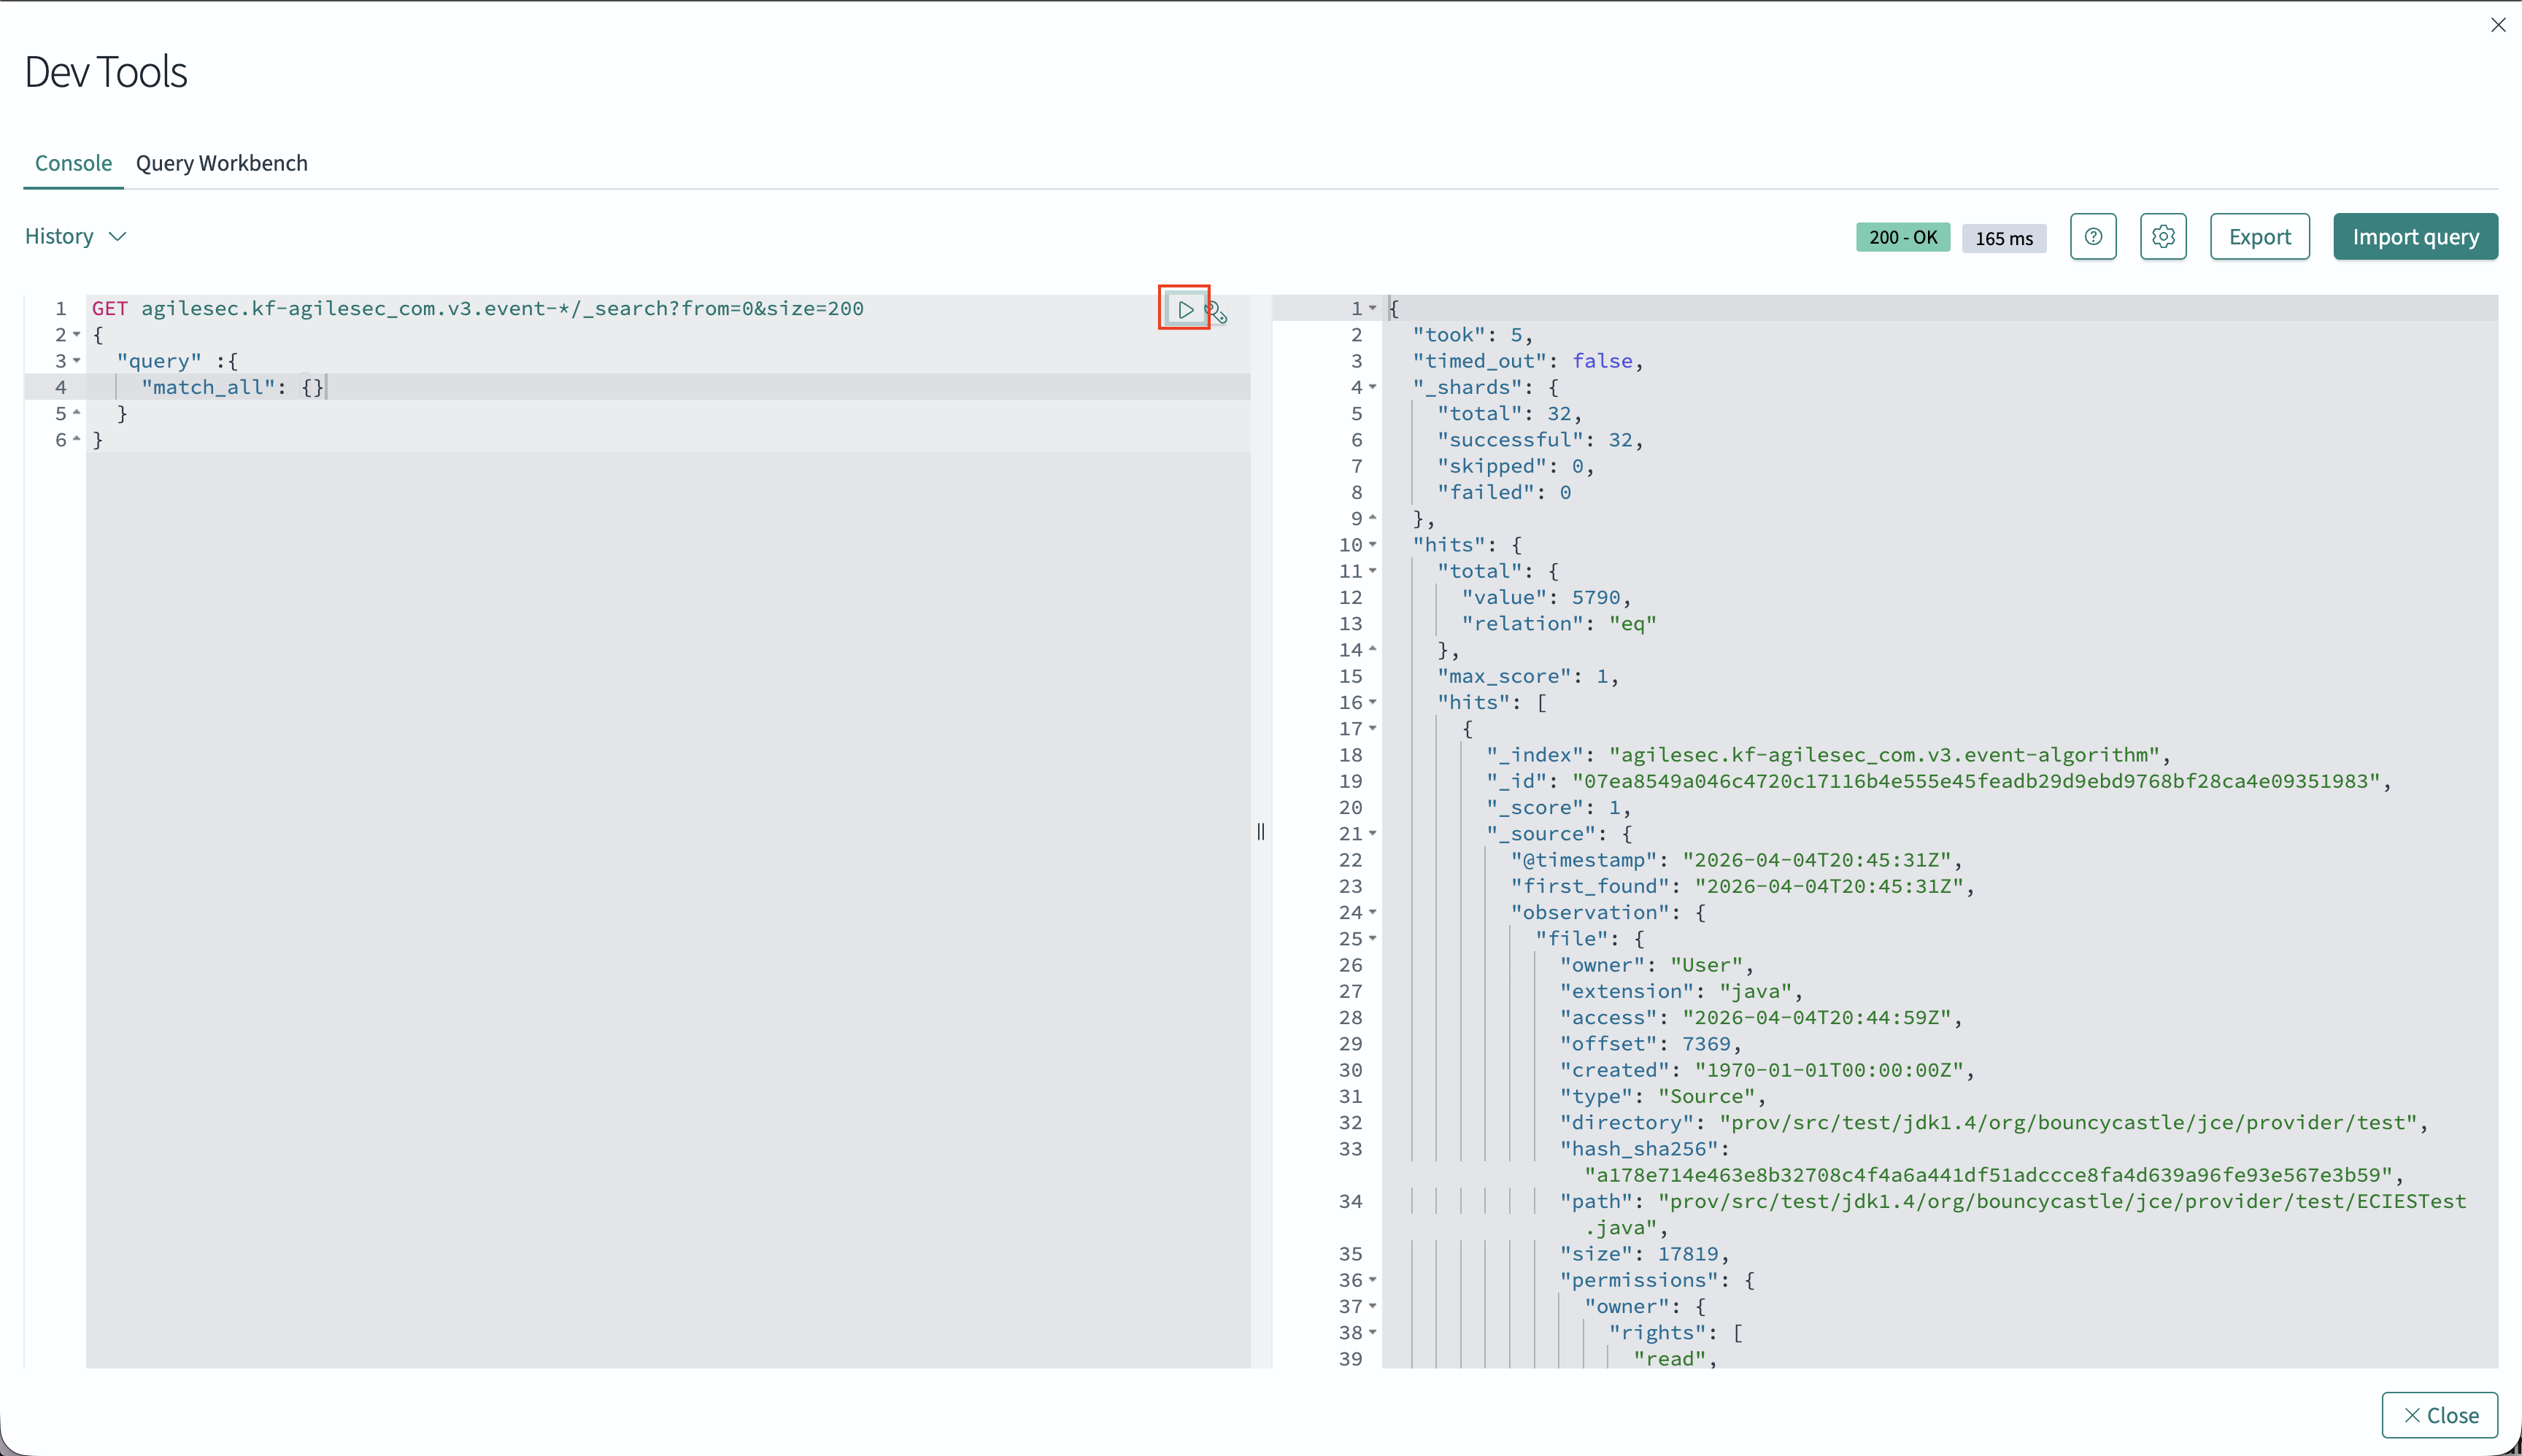Click the Close button at bottom right

(2439, 1415)
